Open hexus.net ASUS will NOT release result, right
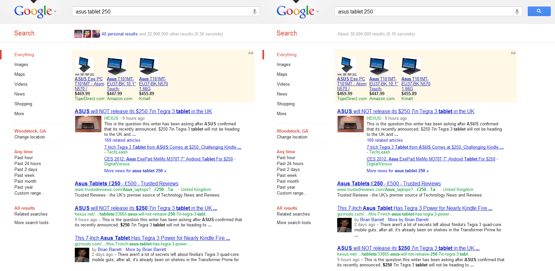The height and width of the screenshot is (271, 555). pos(408,248)
